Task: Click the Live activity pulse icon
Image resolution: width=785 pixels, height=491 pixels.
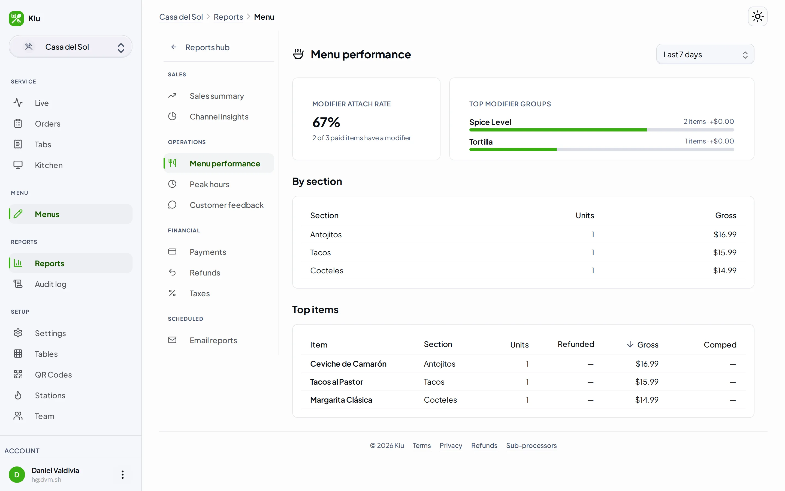Action: point(18,103)
